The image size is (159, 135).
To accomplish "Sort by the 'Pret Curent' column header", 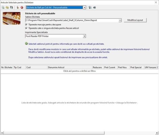I will [x=110, y=67].
